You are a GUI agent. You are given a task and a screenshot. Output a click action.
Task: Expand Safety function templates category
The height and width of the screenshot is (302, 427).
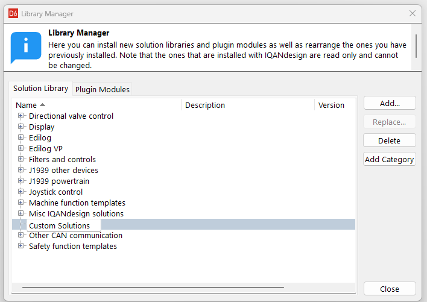[21, 246]
